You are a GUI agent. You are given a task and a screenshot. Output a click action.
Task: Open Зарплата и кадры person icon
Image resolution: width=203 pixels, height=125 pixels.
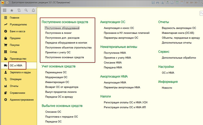tap(6, 72)
